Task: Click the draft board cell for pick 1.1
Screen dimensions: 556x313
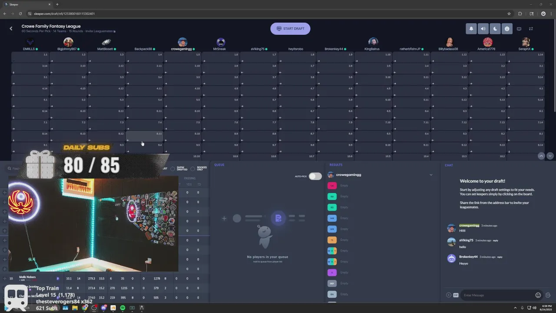Action: click(x=30, y=57)
